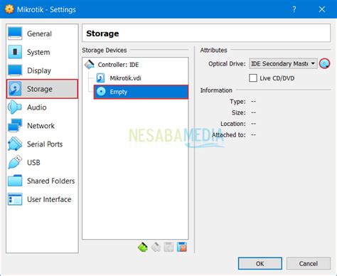Open the System settings category
Image resolution: width=337 pixels, height=276 pixels.
[x=42, y=52]
